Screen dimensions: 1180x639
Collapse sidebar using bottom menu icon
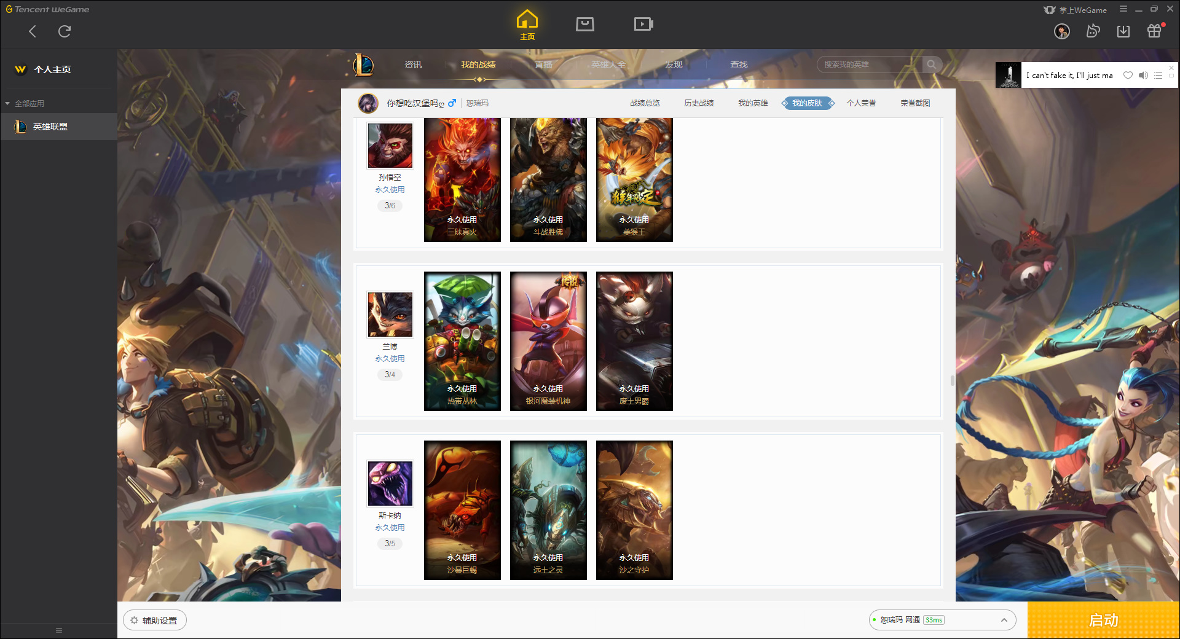point(59,630)
